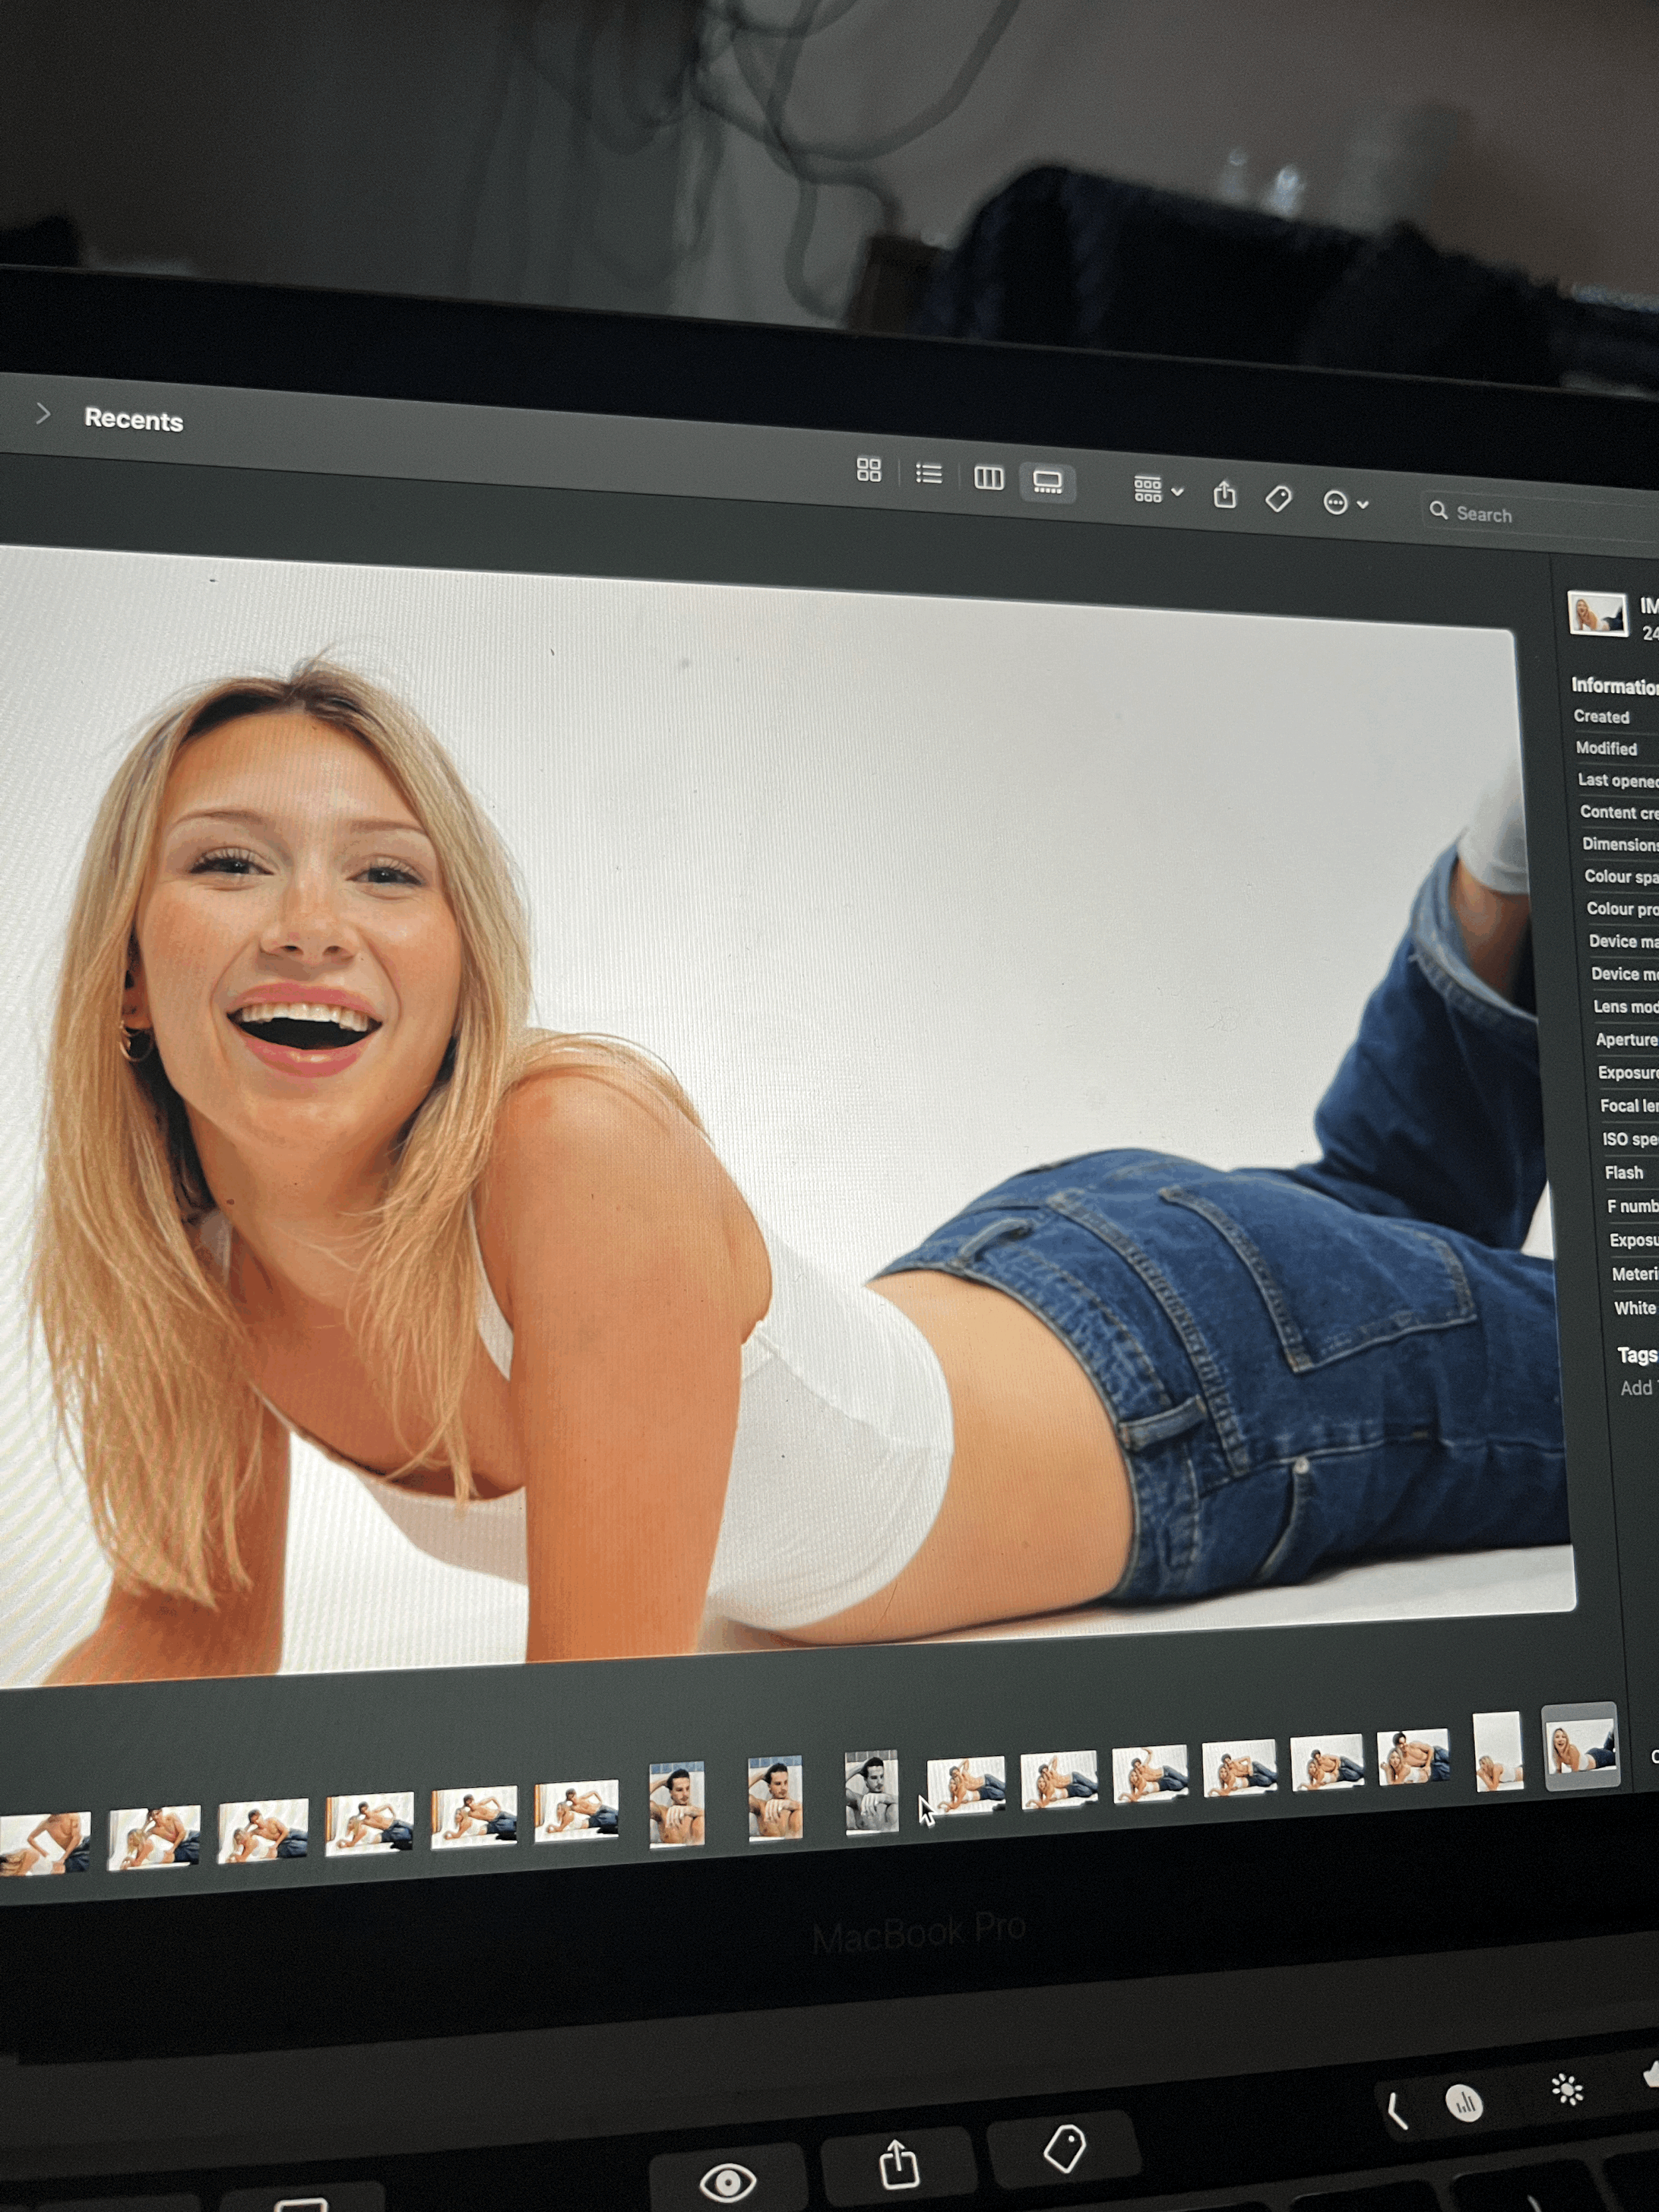Switch to icon grid view
Image resolution: width=1659 pixels, height=2212 pixels.
coord(868,470)
